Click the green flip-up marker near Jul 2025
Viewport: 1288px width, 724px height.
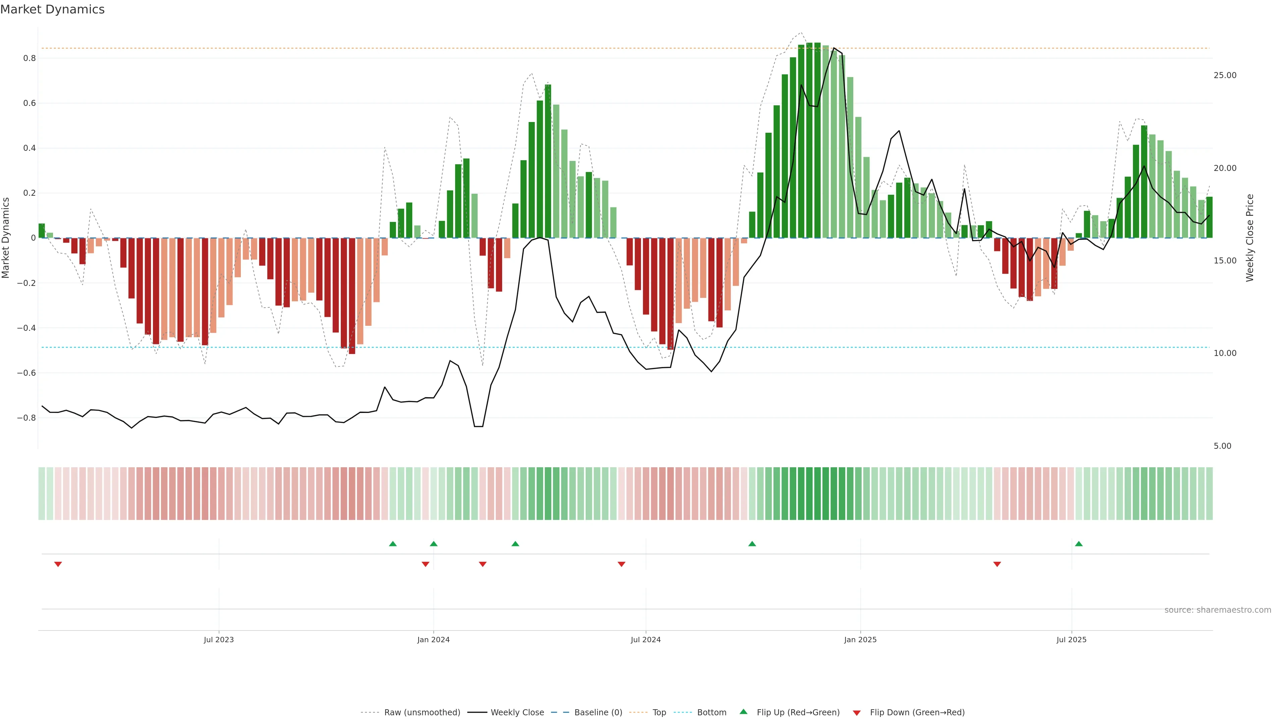(1078, 544)
